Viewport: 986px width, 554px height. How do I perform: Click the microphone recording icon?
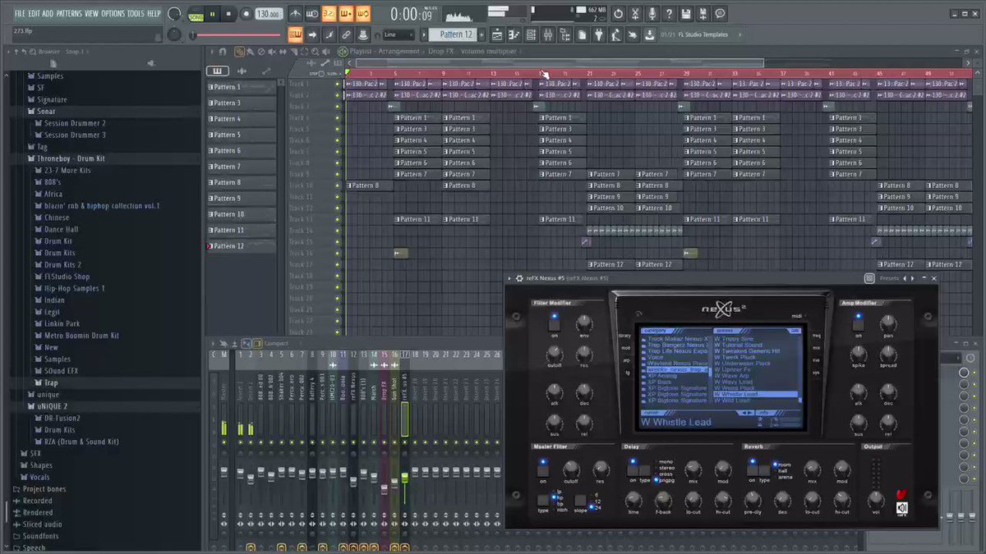click(x=652, y=14)
